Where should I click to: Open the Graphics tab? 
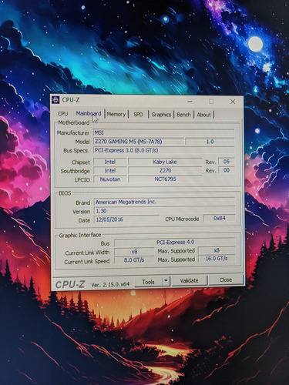click(x=161, y=115)
